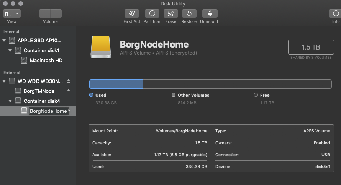Screen dimensions: 341x185
Task: Collapse the APPLE SSD disk tree
Action: [4, 41]
